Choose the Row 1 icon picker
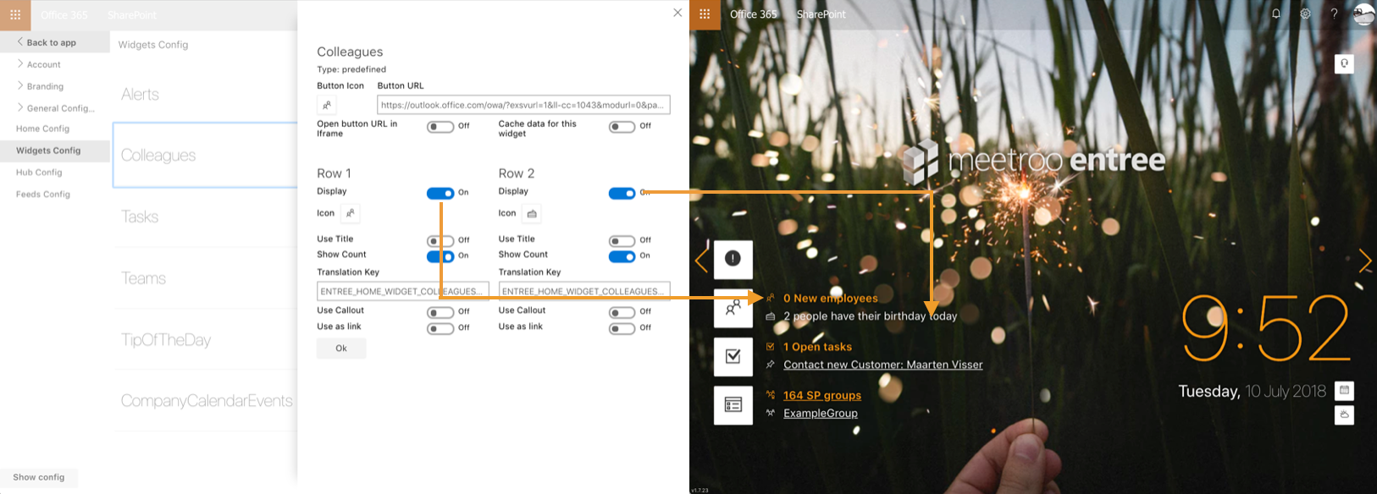Viewport: 1377px width, 494px height. point(351,213)
